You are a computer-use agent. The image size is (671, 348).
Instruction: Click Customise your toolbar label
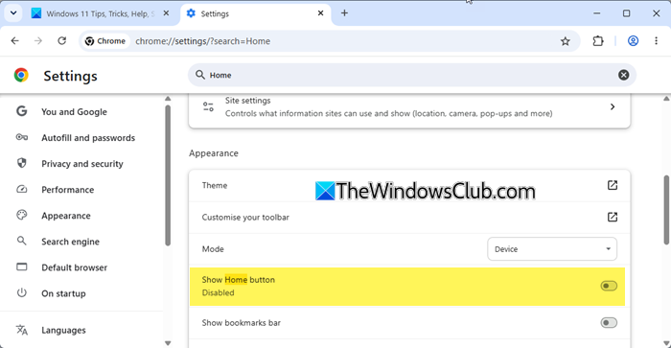(x=245, y=217)
